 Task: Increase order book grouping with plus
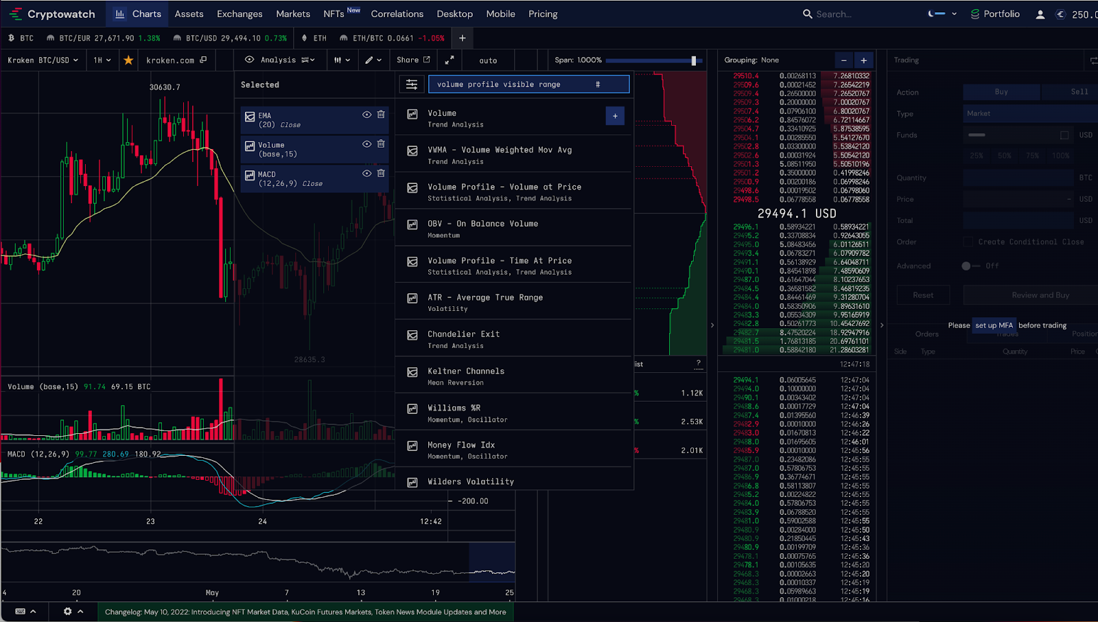click(x=864, y=60)
